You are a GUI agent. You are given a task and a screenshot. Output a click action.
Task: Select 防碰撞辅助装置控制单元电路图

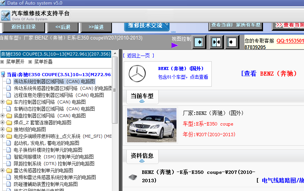[x=46, y=184]
